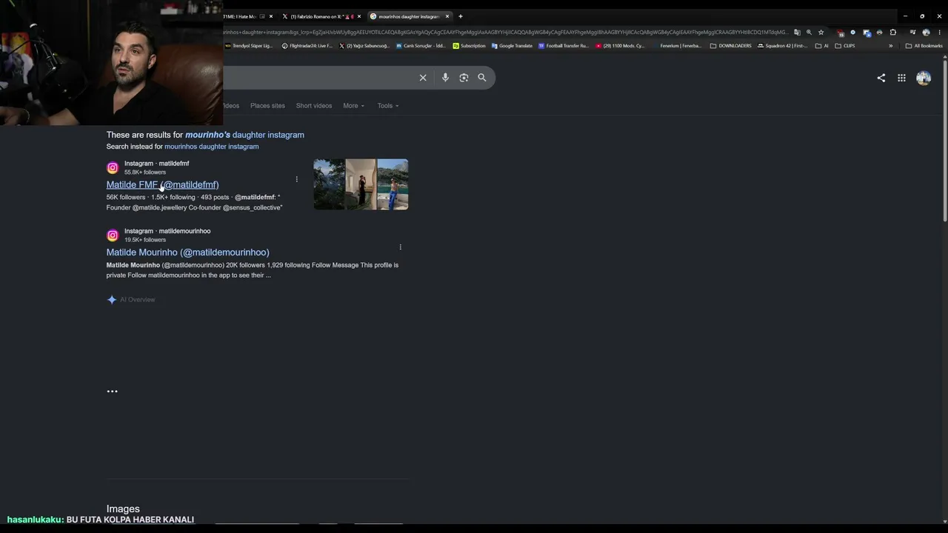Translate this page from the address bar
This screenshot has width=948, height=533.
(797, 33)
